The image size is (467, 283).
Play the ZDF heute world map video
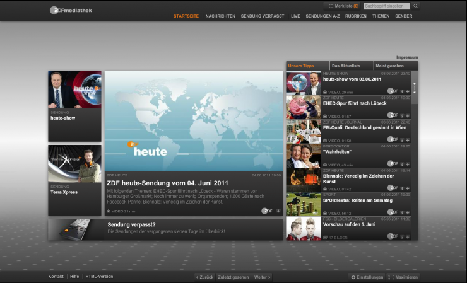(x=194, y=121)
